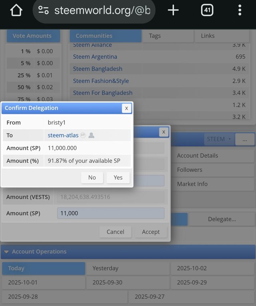Select the 2025-09-27 date tab
Screen dimensions: 256x306
click(192, 297)
